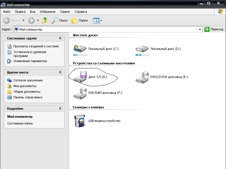This screenshot has width=226, height=169.
Task: Click inside the address input field
Action: click(x=108, y=29)
